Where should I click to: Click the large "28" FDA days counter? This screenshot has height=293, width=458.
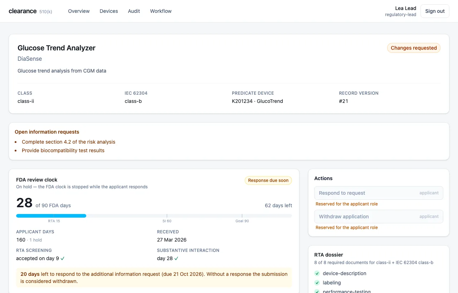(x=24, y=203)
